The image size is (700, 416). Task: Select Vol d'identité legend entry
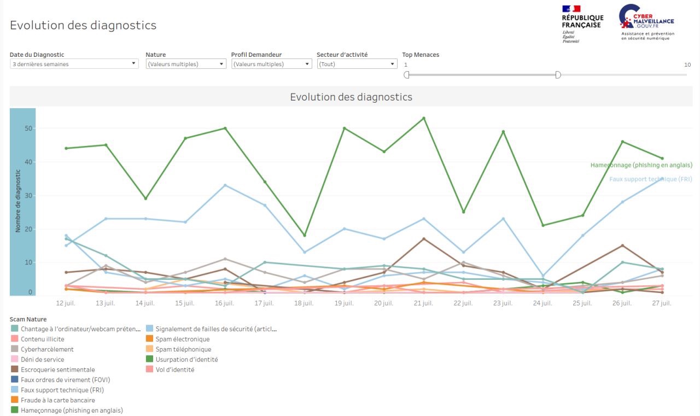[x=175, y=370]
